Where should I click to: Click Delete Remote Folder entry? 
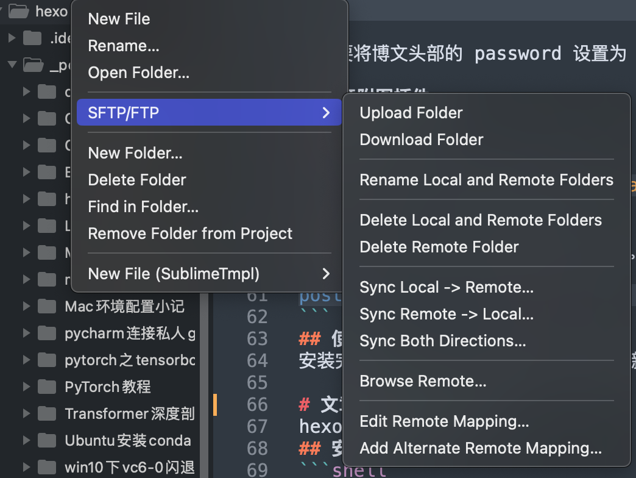[x=439, y=247]
